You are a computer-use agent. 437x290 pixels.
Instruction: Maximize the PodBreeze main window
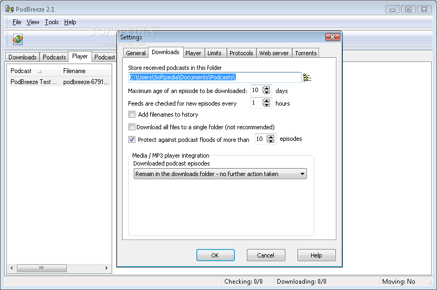point(408,9)
